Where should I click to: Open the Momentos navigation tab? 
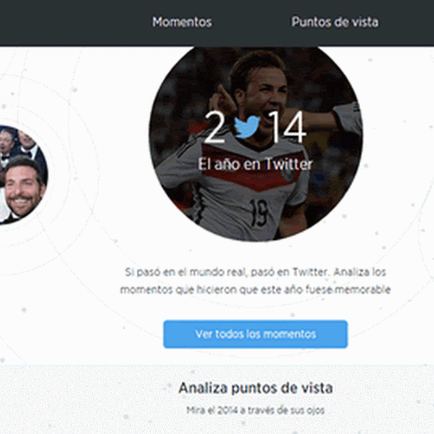click(x=182, y=22)
